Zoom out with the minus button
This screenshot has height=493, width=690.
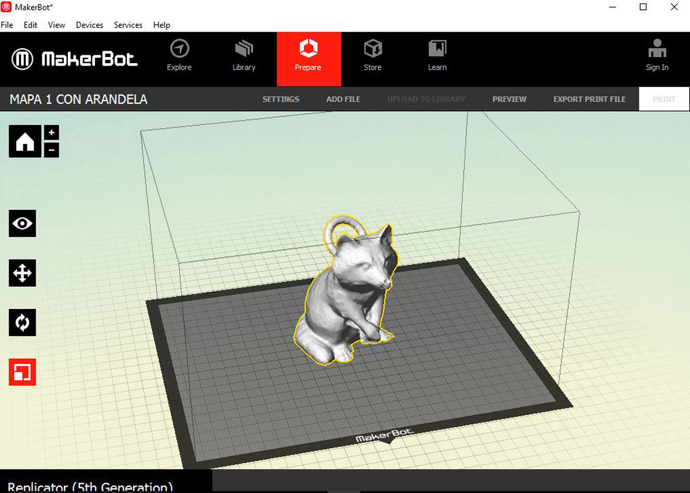52,150
